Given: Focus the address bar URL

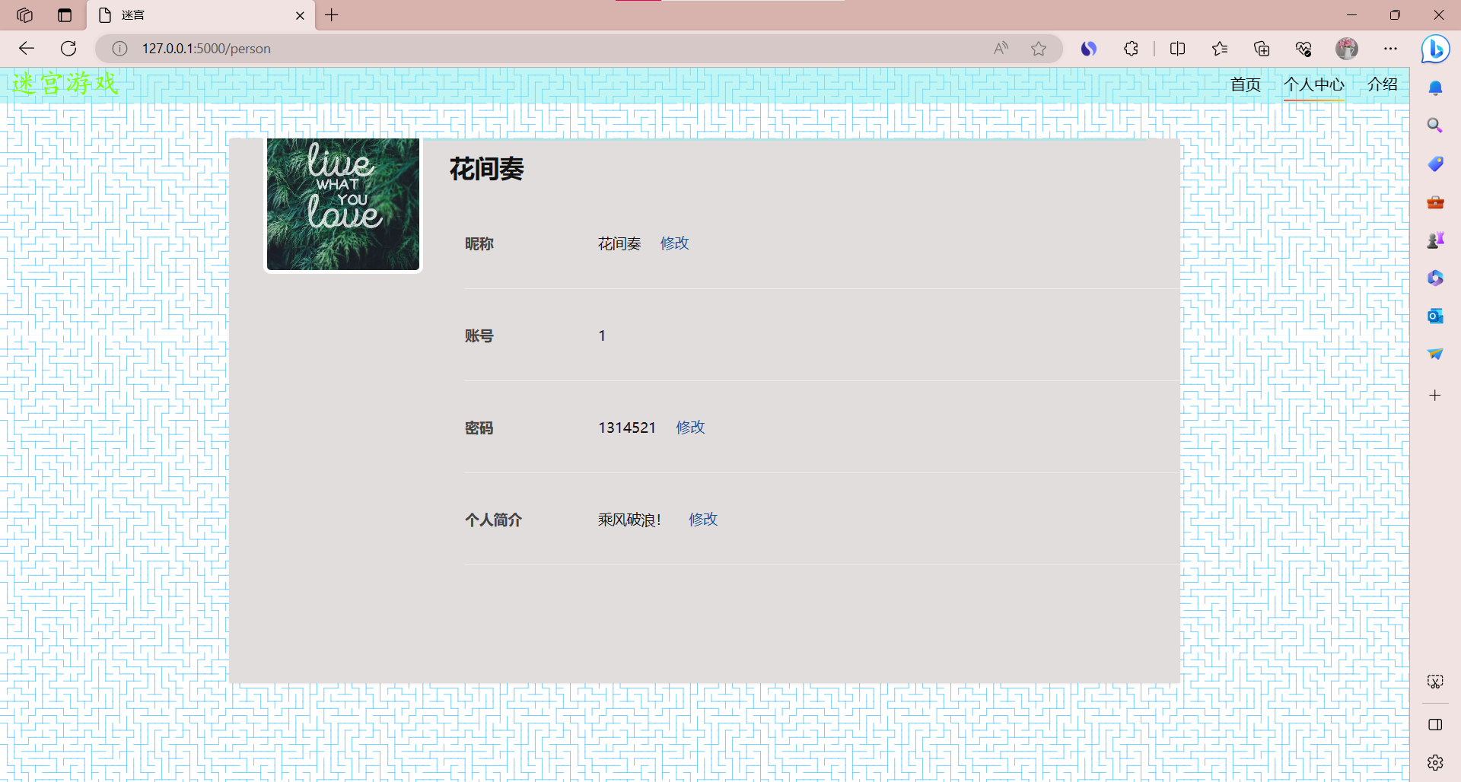Looking at the screenshot, I should pyautogui.click(x=206, y=49).
